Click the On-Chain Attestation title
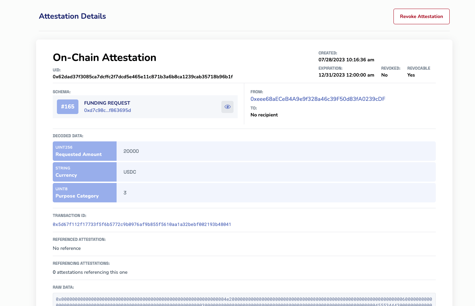The width and height of the screenshot is (475, 306). (x=104, y=58)
